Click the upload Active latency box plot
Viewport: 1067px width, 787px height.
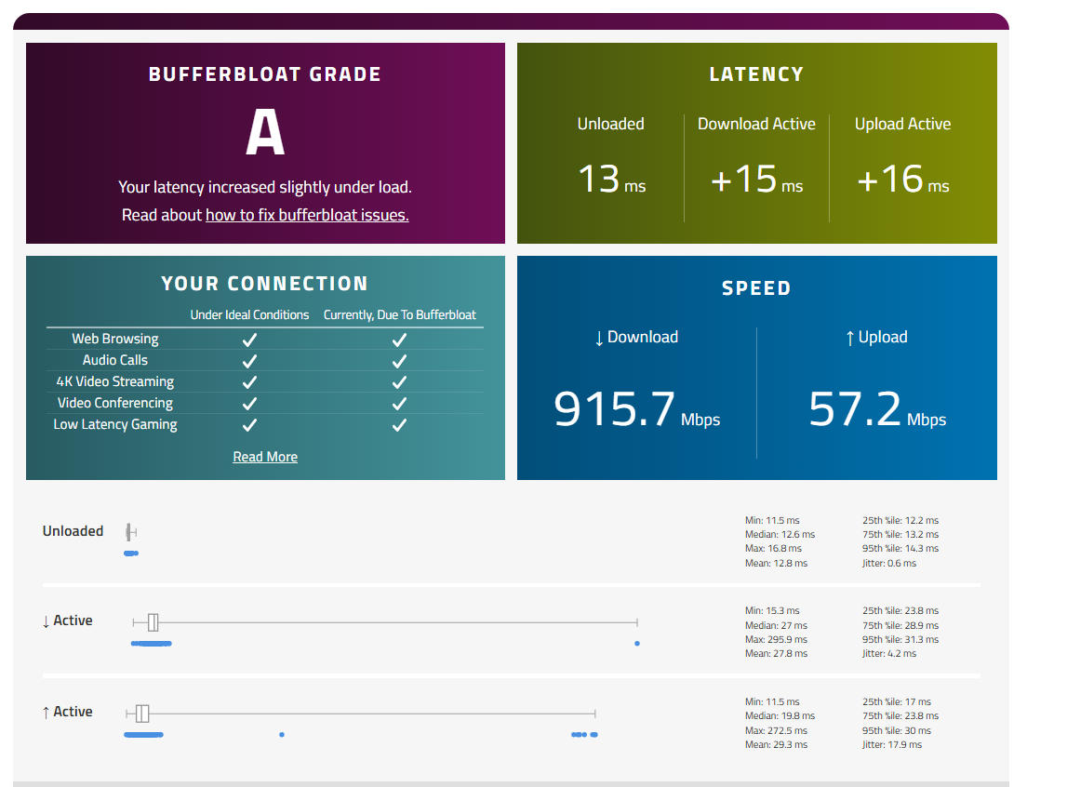click(361, 714)
